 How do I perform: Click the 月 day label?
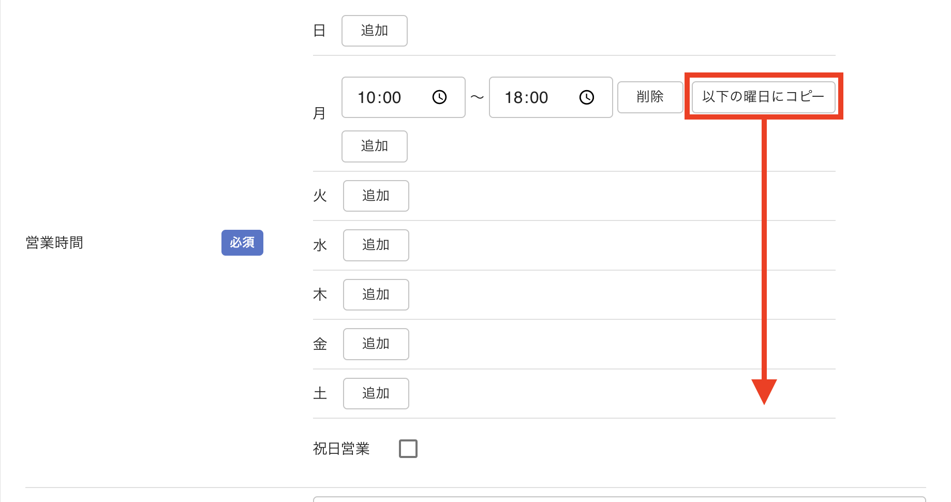tap(319, 113)
